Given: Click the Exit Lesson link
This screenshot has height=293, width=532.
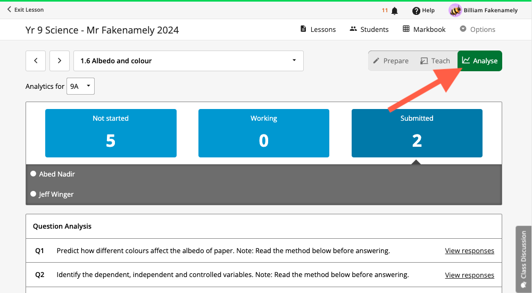Looking at the screenshot, I should [26, 10].
